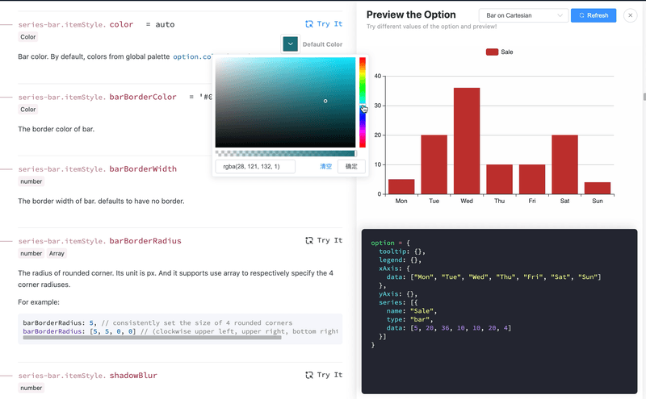Click Try It for barBorderRadius option
Image resolution: width=646 pixels, height=399 pixels.
(x=324, y=240)
